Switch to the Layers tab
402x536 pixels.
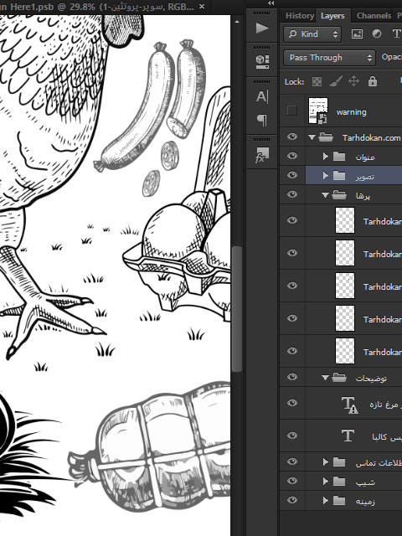coord(332,15)
